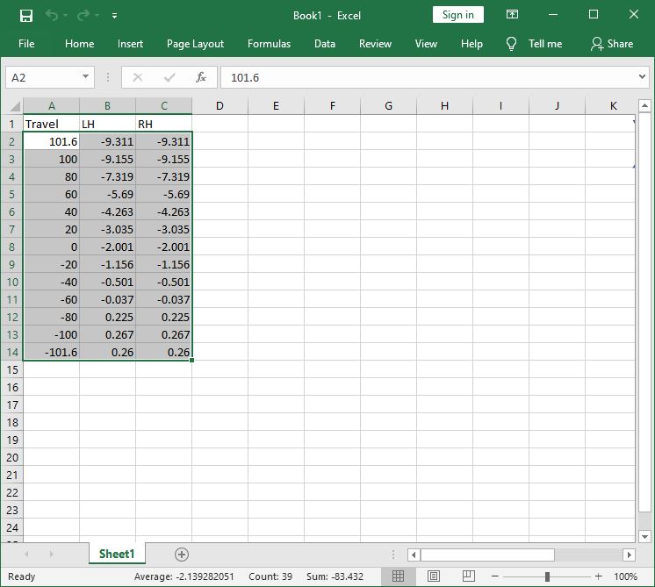The height and width of the screenshot is (587, 655).
Task: Click the Select All corner triangle
Action: coord(14,106)
